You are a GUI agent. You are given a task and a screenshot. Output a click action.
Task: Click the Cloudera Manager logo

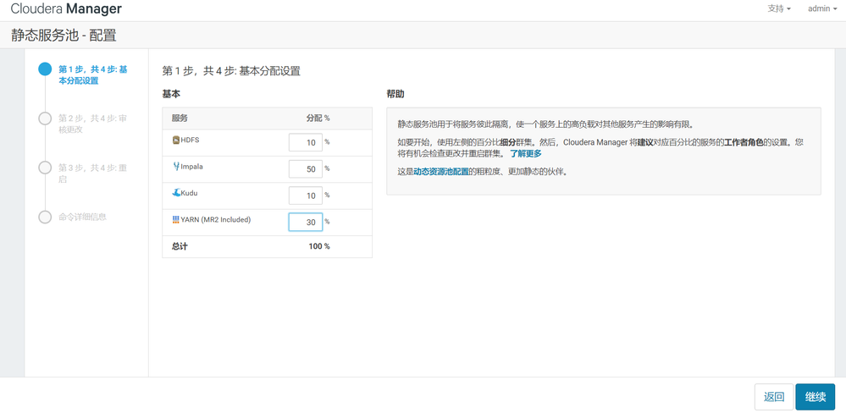pyautogui.click(x=66, y=9)
